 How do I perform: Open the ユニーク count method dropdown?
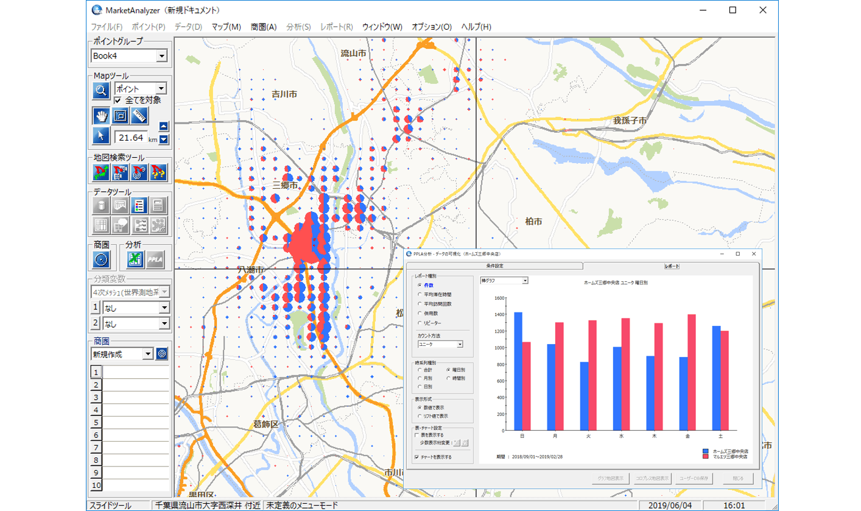[460, 344]
